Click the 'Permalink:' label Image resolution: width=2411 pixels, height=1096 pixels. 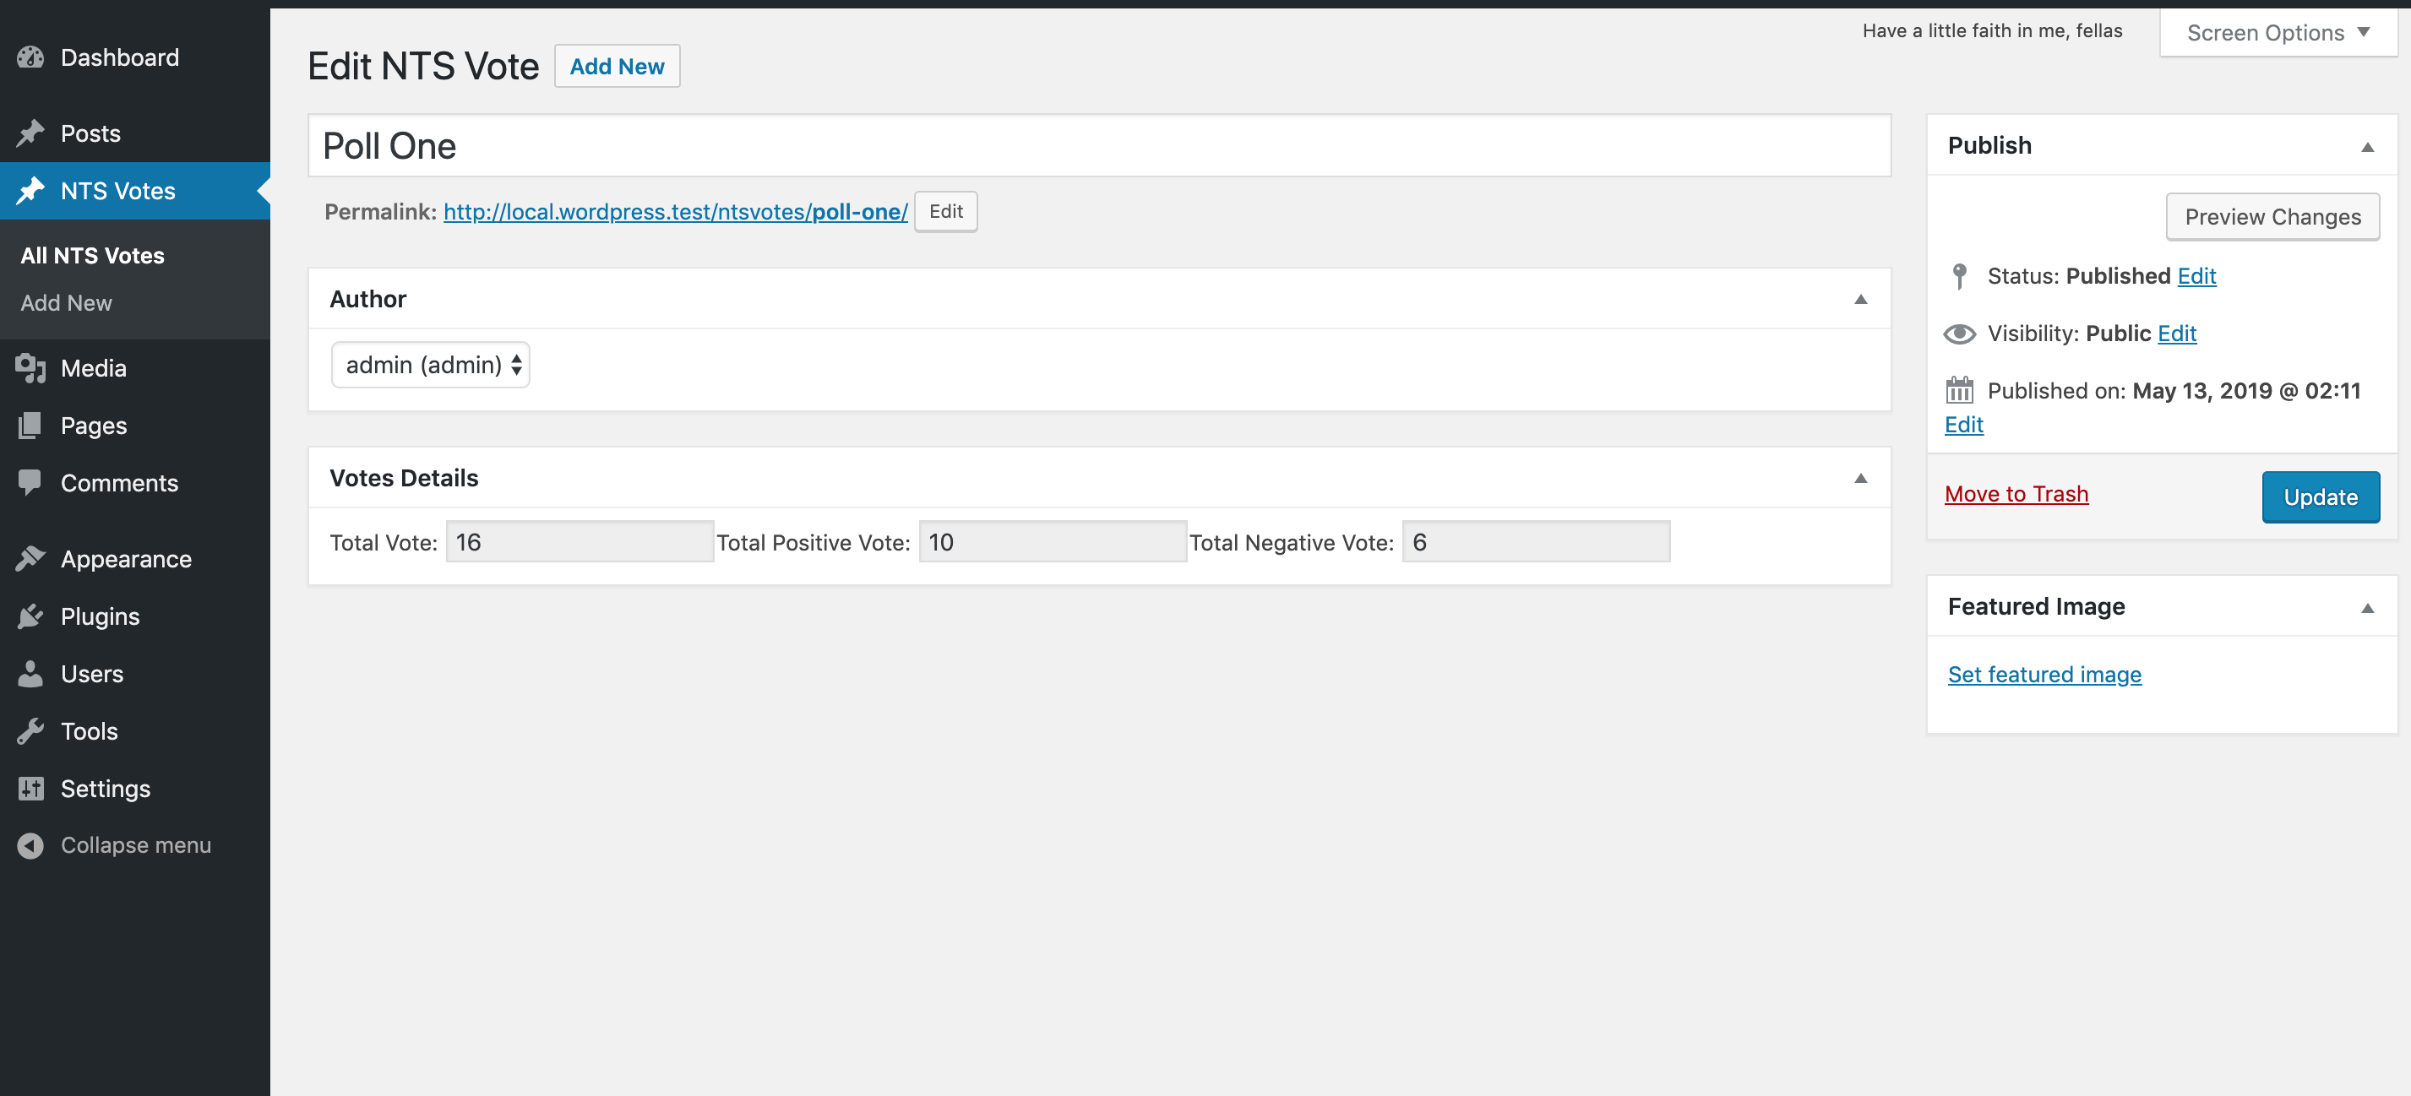pyautogui.click(x=381, y=212)
